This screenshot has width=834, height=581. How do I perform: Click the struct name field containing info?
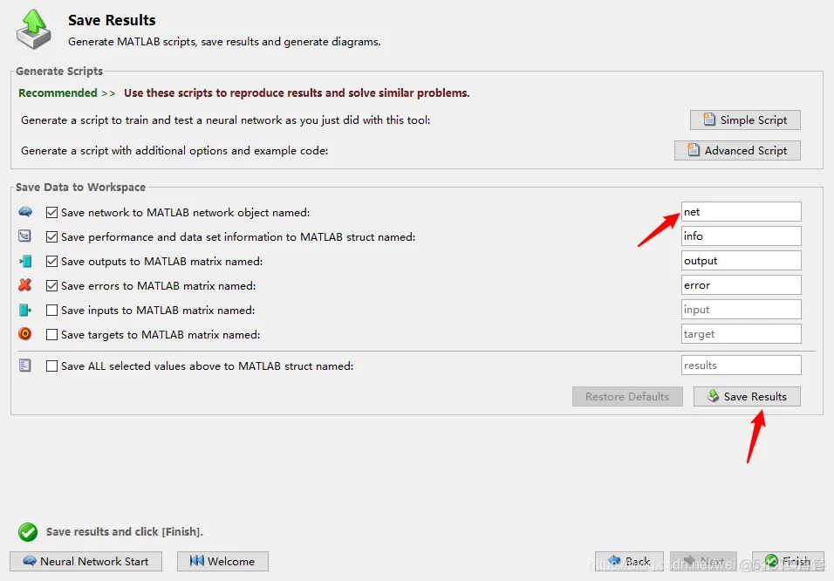coord(741,236)
